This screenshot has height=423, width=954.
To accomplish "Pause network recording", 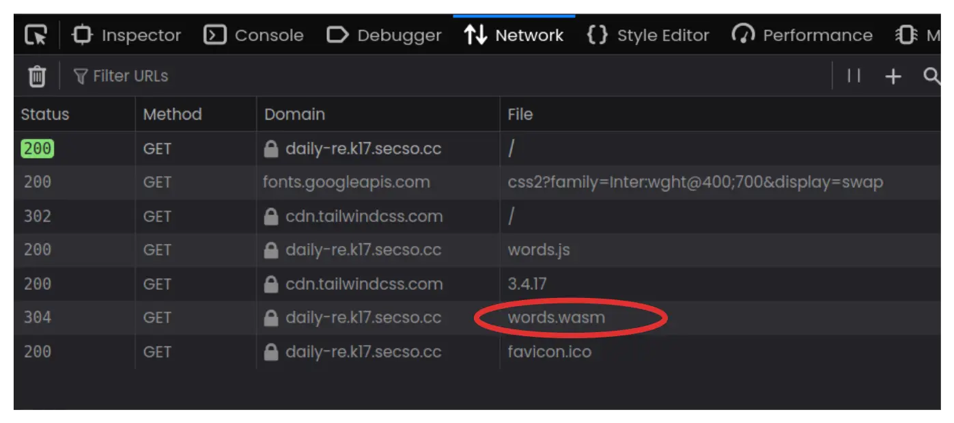I will (x=854, y=77).
